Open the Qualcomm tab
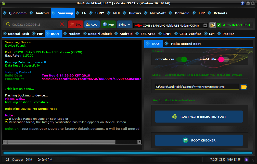This screenshot has height=164, width=257. 15,13
